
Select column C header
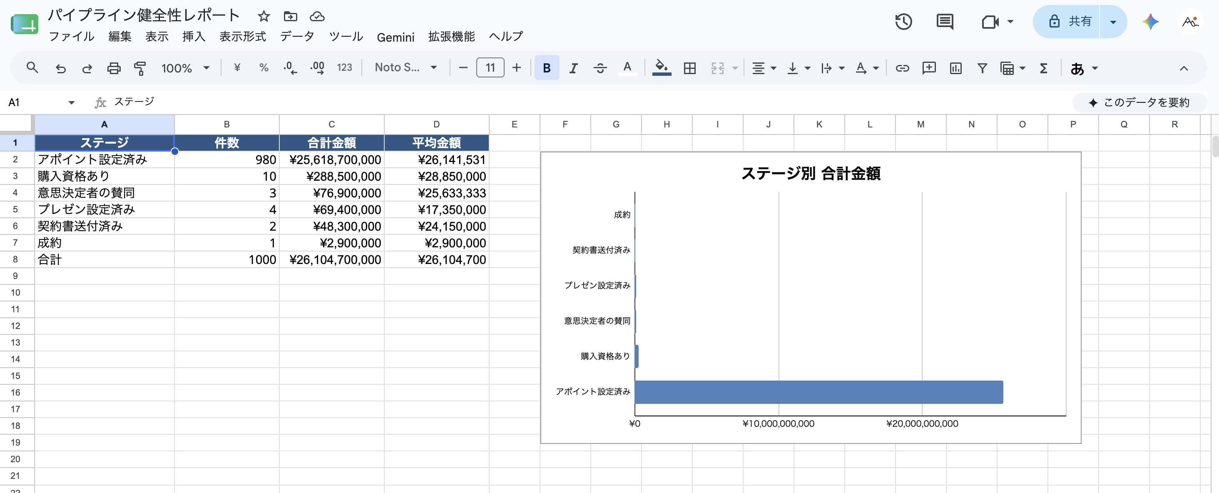pyautogui.click(x=331, y=124)
